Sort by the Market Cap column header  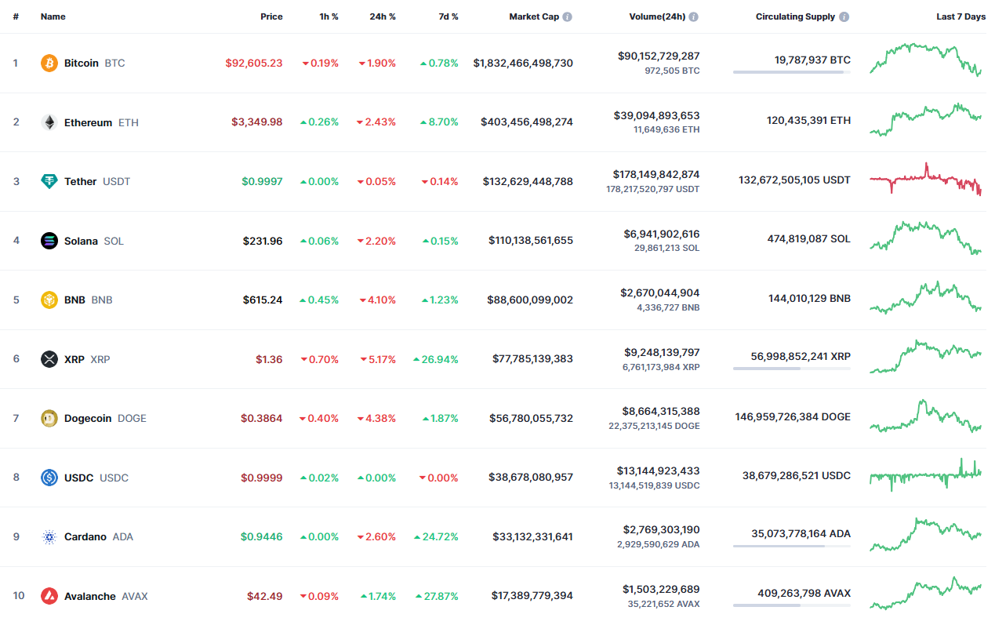(x=534, y=16)
